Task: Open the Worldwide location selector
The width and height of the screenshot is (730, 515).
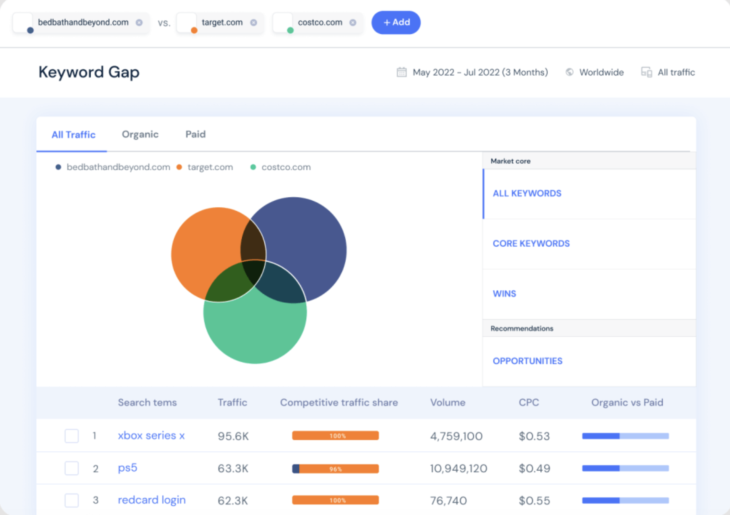Action: (601, 72)
